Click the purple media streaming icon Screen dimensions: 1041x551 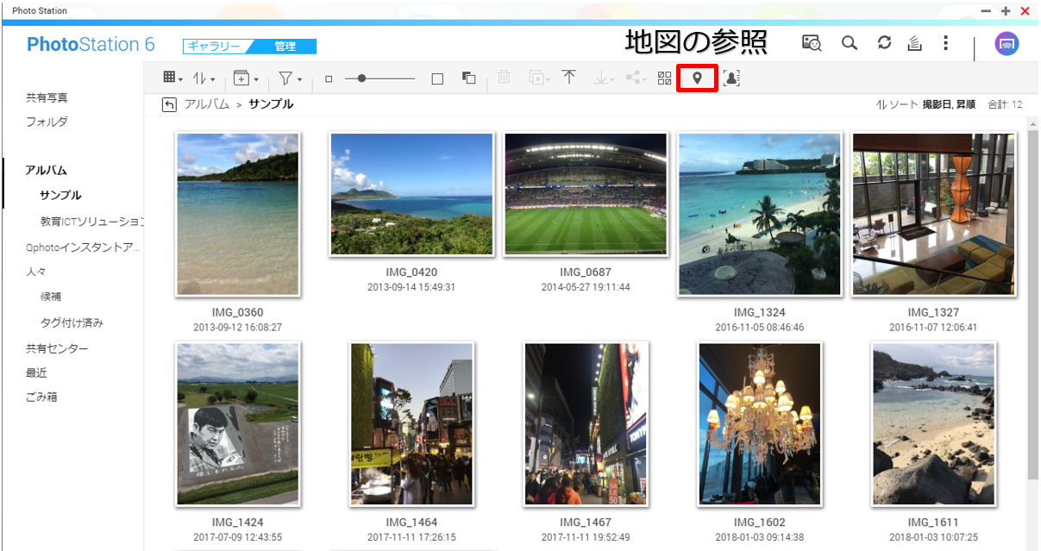click(1007, 44)
